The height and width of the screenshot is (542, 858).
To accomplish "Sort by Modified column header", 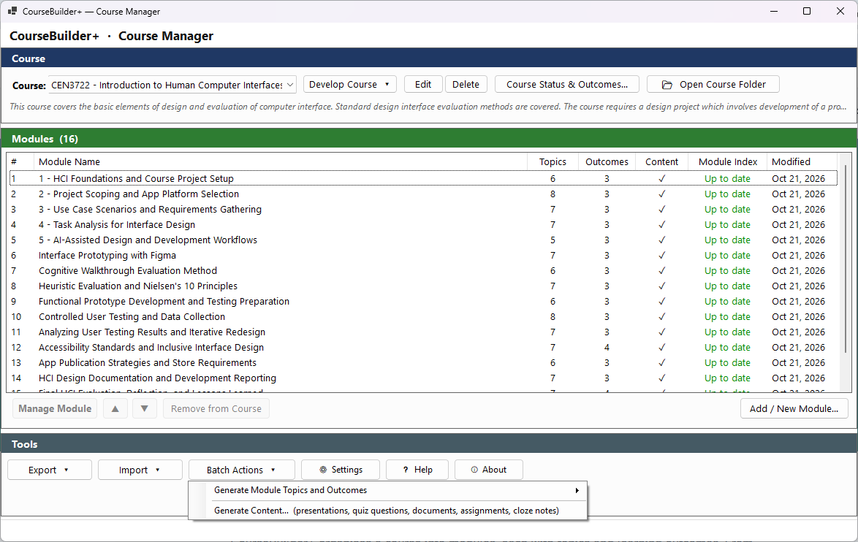I will tap(802, 161).
